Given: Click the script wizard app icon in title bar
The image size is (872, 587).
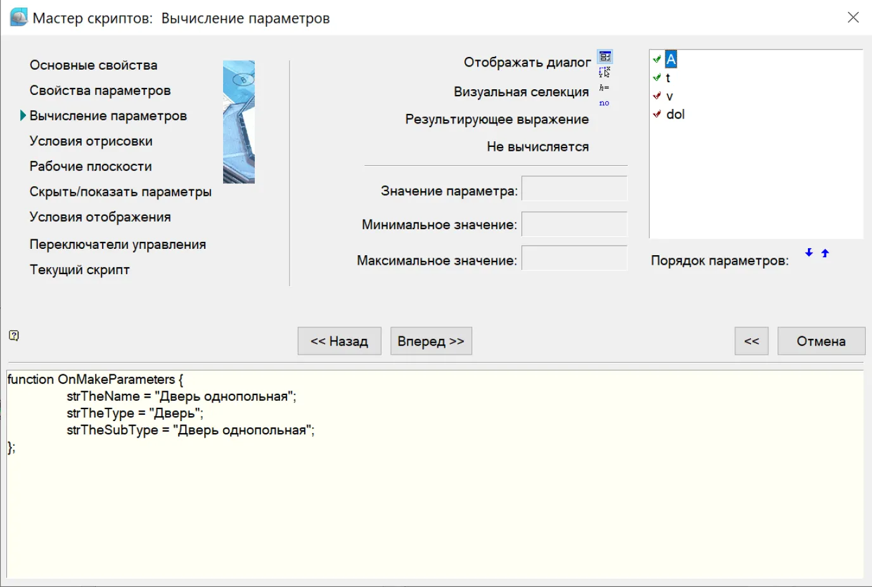Looking at the screenshot, I should click(18, 17).
